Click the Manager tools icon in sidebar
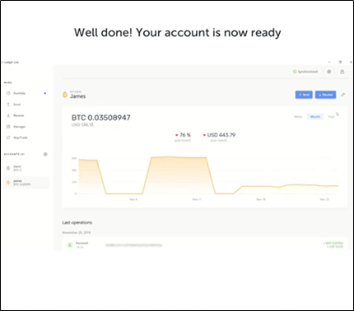This screenshot has height=311, width=354. pyautogui.click(x=8, y=127)
